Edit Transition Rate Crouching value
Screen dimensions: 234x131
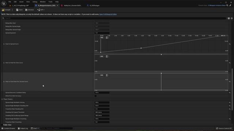pos(102,122)
